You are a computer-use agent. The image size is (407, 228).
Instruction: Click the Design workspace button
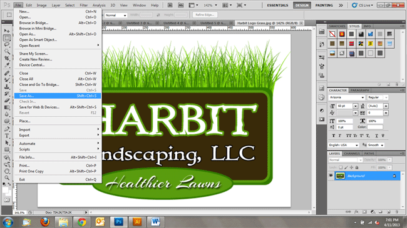coord(302,5)
